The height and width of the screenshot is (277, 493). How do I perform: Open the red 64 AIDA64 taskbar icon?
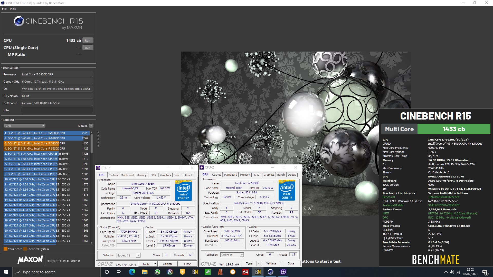click(245, 272)
